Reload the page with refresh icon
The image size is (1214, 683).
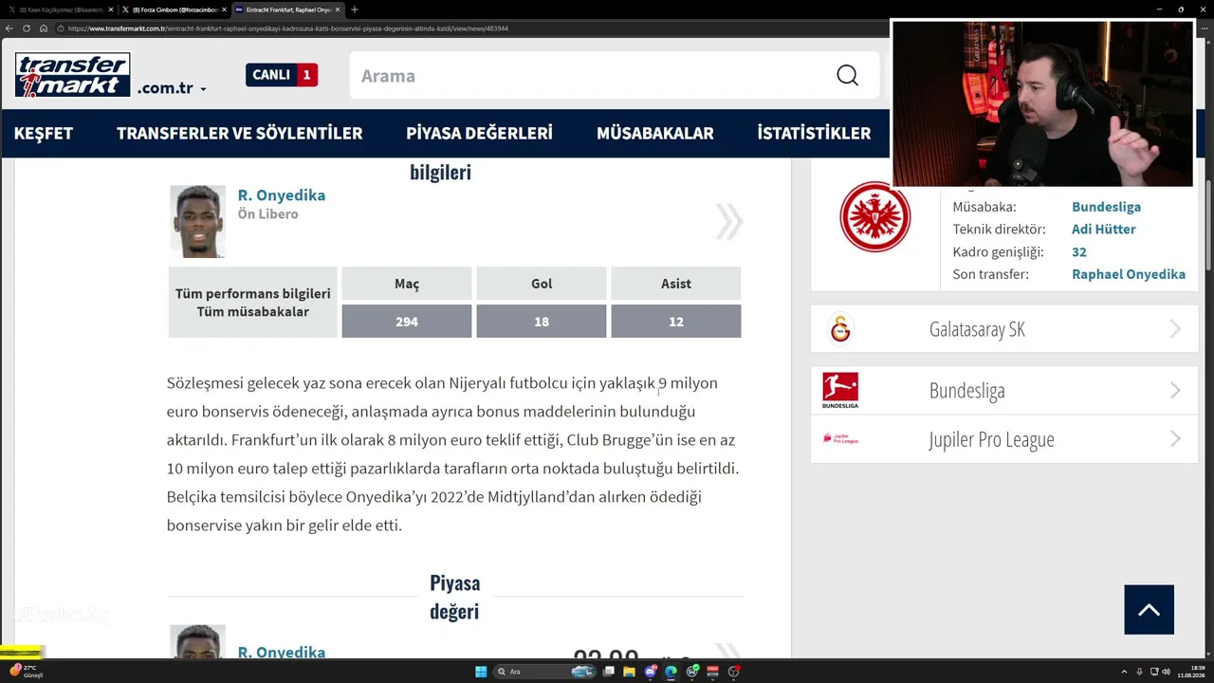[x=27, y=28]
